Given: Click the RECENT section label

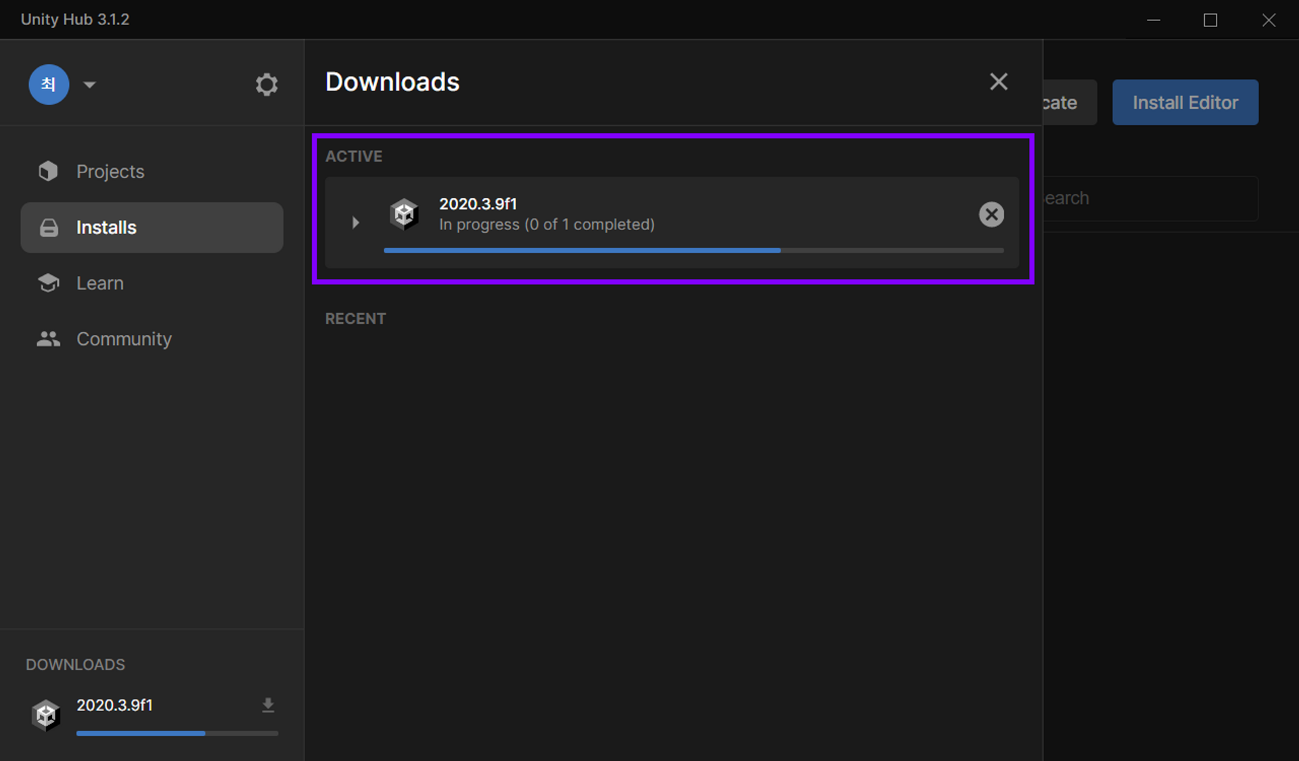Looking at the screenshot, I should pos(355,319).
